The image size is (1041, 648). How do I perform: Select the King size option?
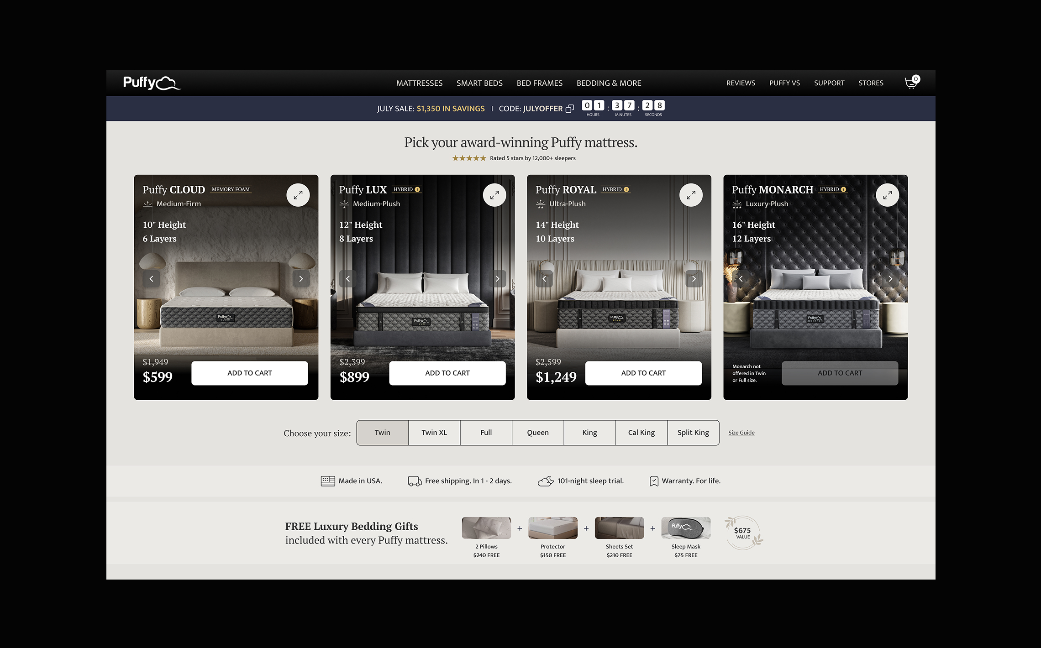pos(590,433)
